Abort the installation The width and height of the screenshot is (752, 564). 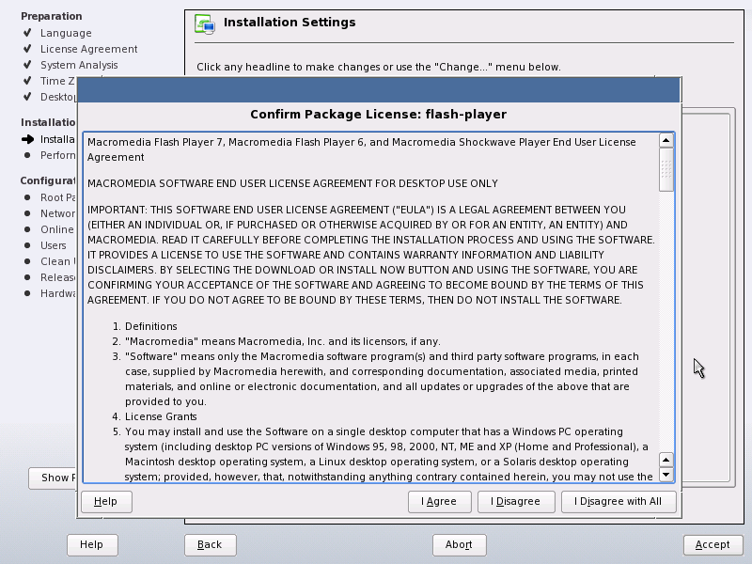pyautogui.click(x=459, y=545)
